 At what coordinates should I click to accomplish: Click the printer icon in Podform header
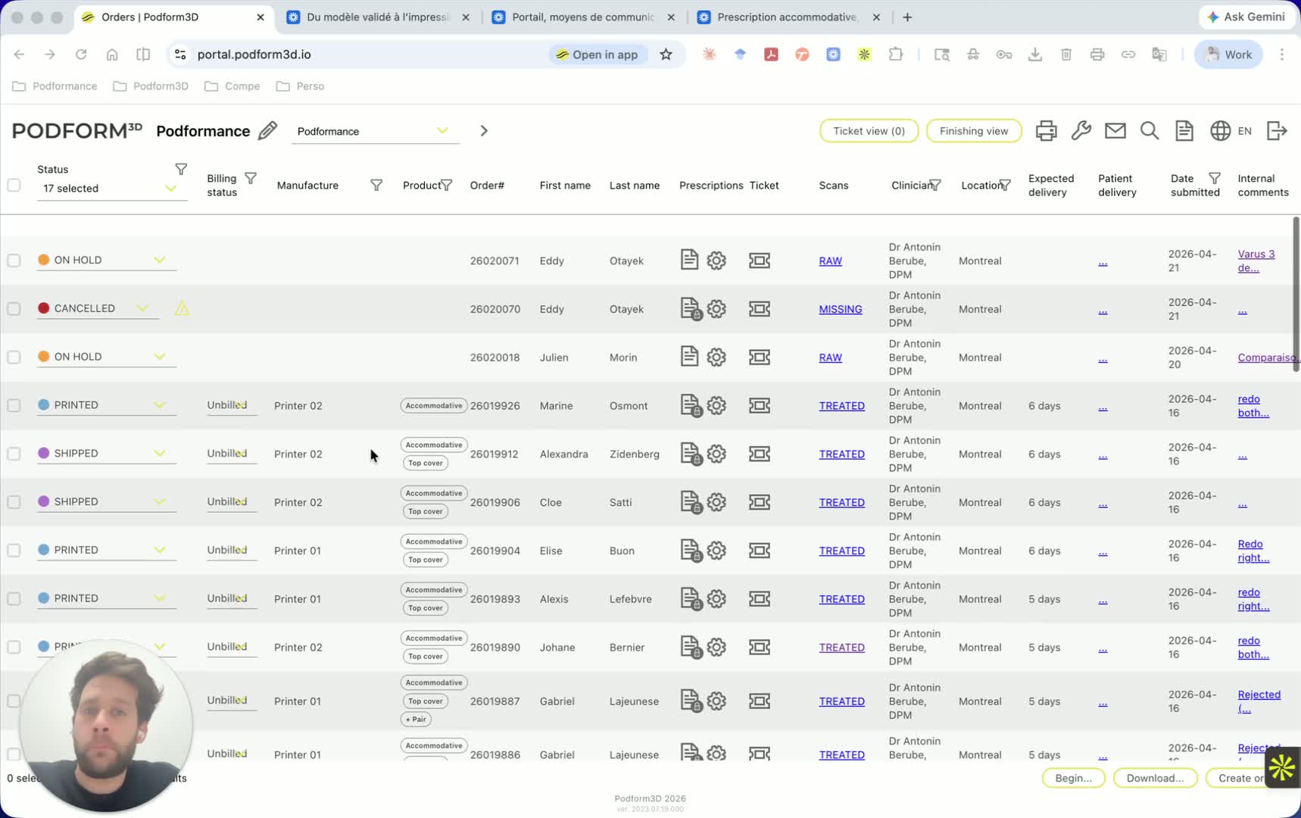click(x=1046, y=131)
